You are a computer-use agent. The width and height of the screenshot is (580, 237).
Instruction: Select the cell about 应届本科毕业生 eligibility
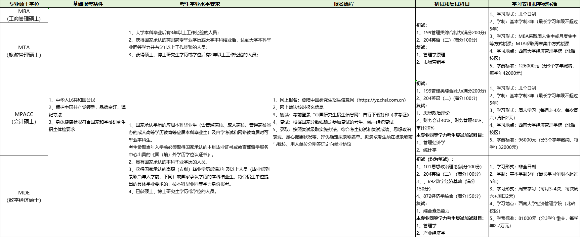tap(200, 158)
